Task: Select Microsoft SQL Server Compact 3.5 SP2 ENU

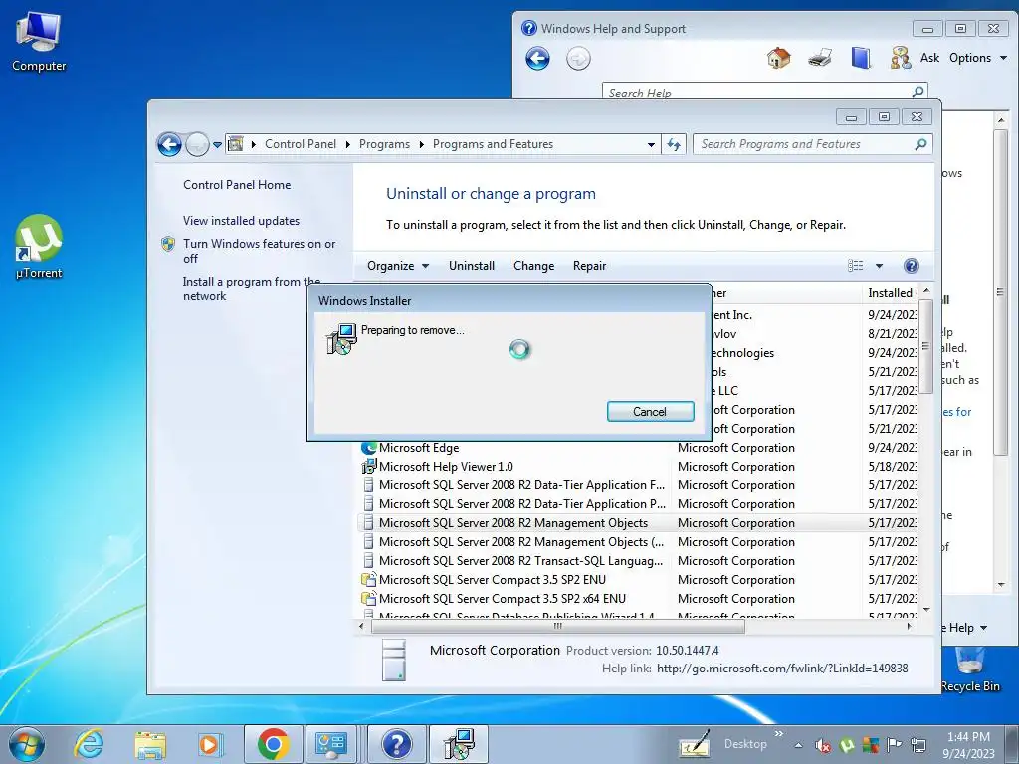Action: pos(637,580)
